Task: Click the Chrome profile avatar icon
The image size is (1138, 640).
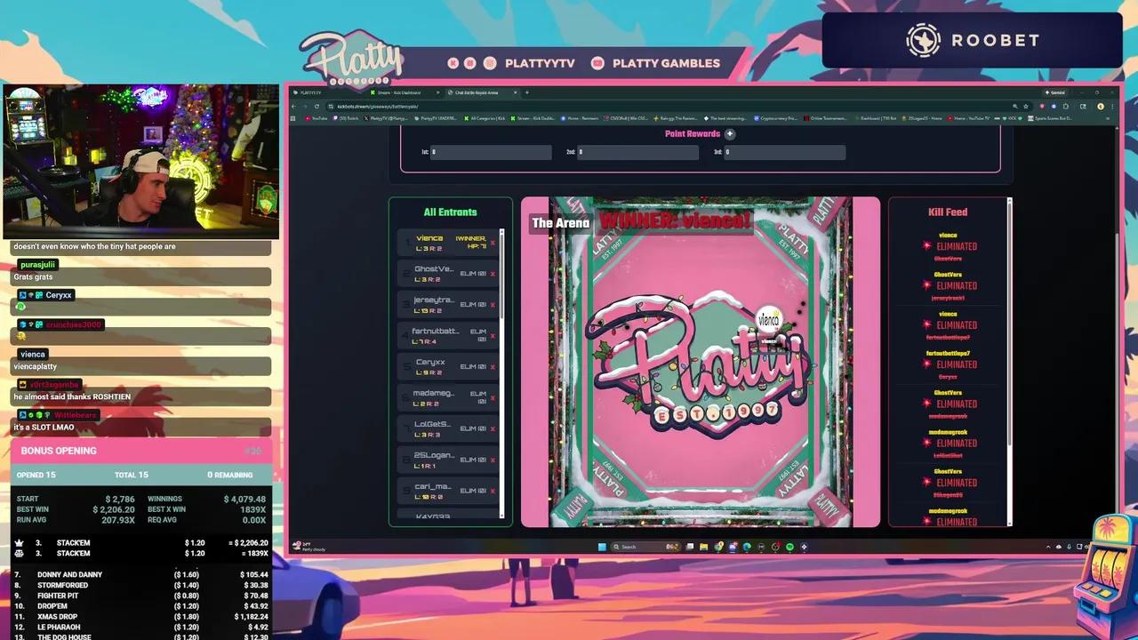Action: [x=1101, y=106]
